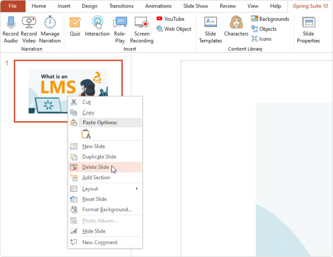Click the New Comment icon
Screen dimensions: 333x257
tap(74, 242)
